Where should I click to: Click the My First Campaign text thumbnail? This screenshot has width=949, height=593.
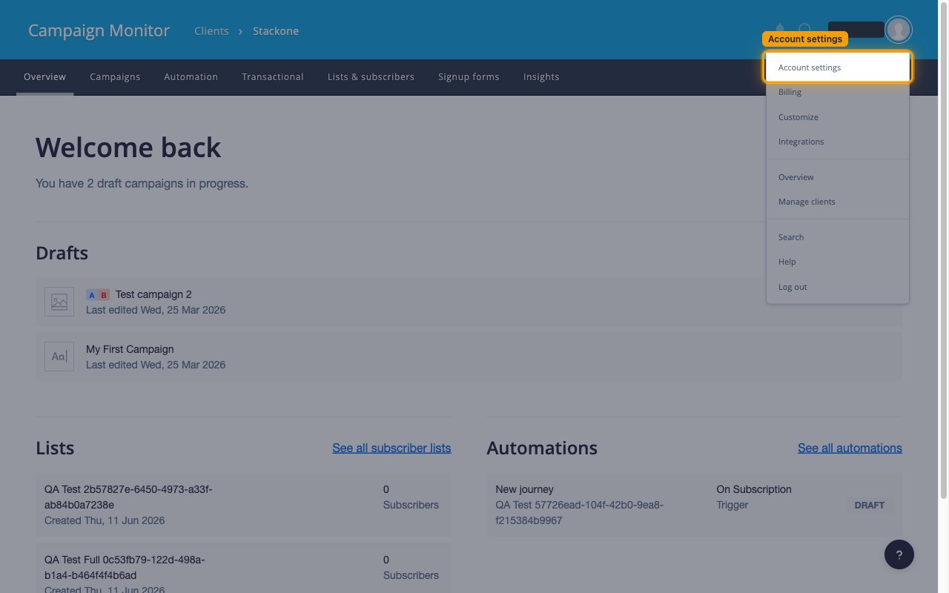[x=59, y=357]
